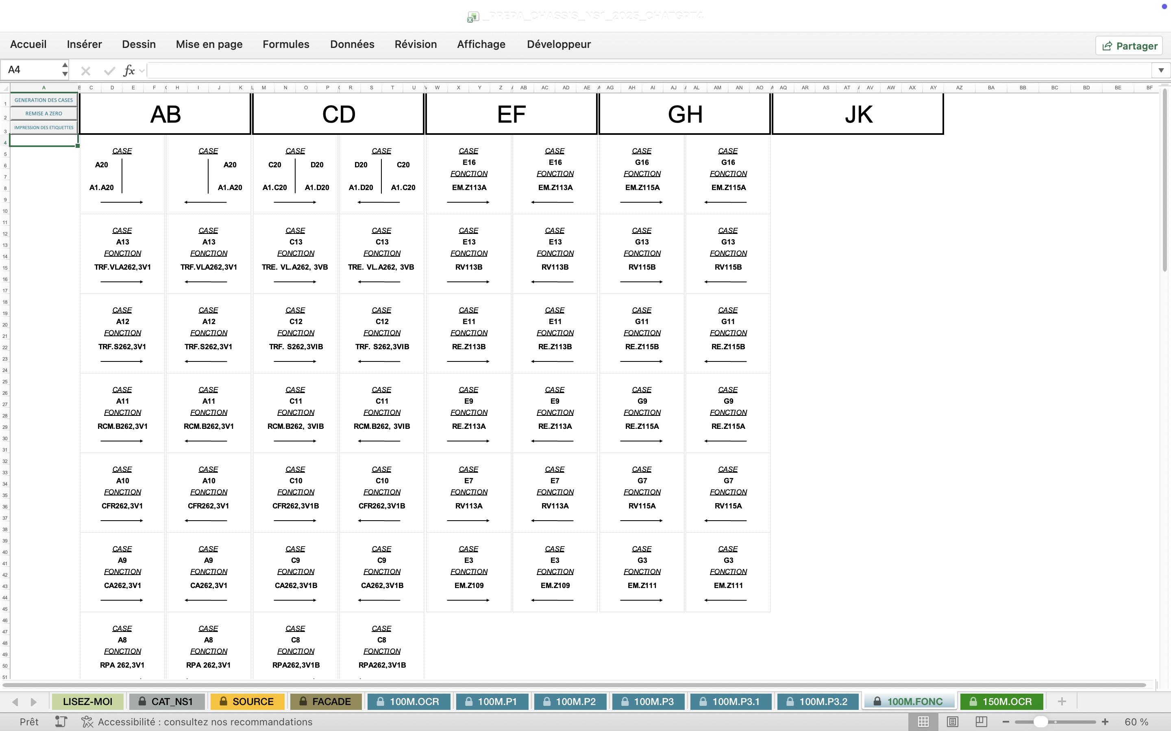
Task: Click the insert function fx icon
Action: point(129,71)
